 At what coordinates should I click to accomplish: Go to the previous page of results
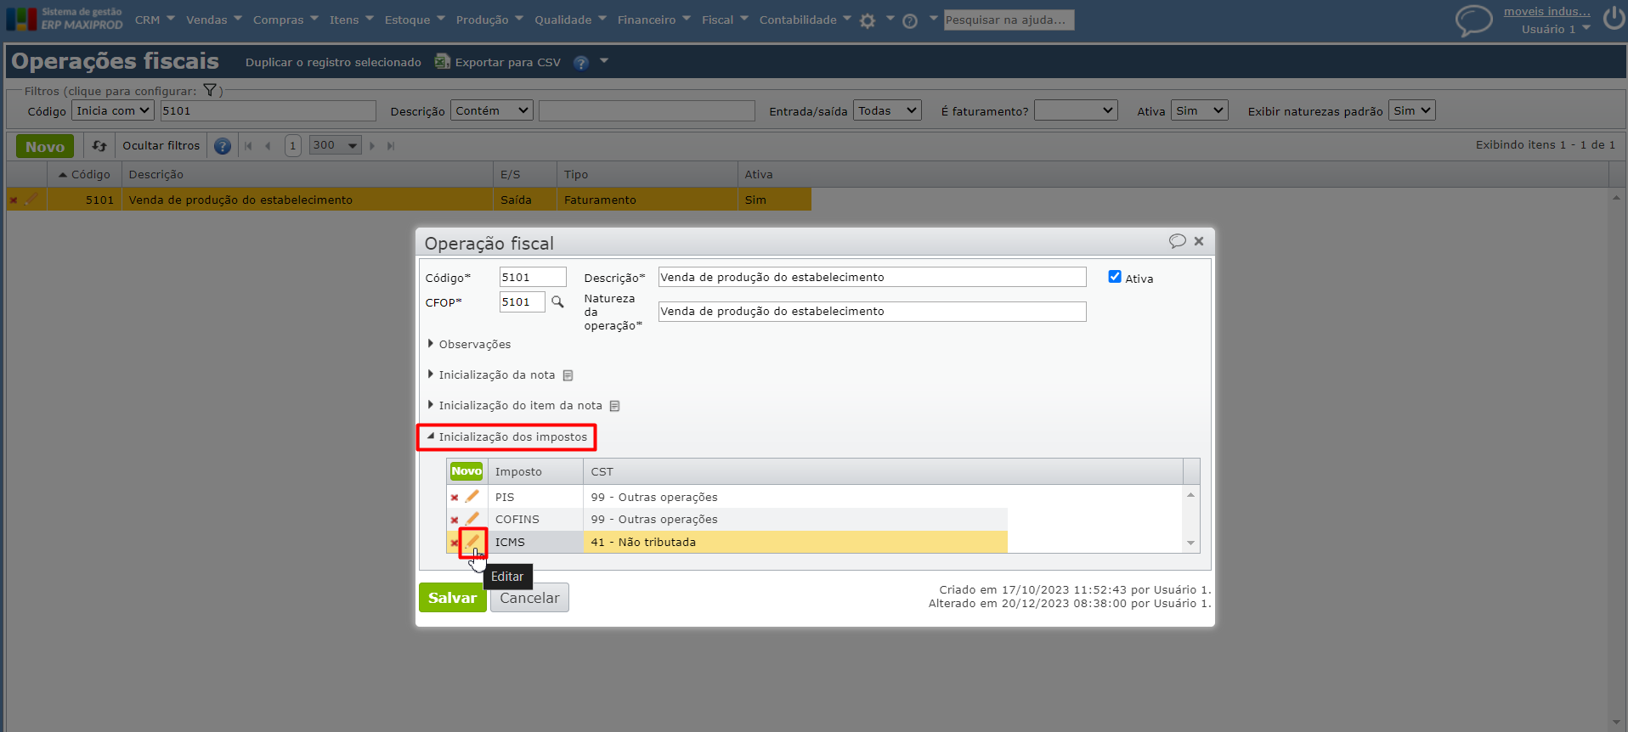(x=268, y=146)
